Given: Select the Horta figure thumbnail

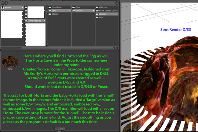Looking at the screenshot, I should click(x=10, y=62).
